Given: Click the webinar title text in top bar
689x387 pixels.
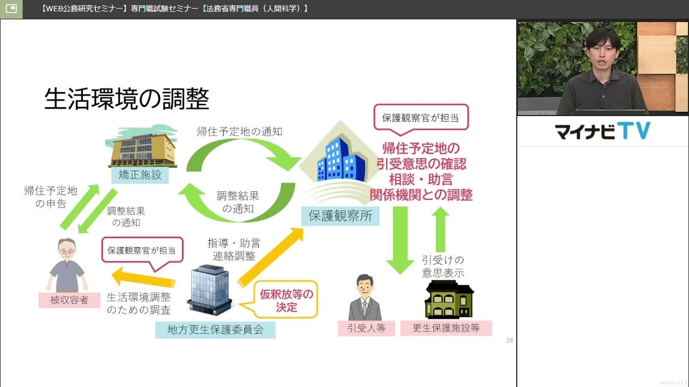Looking at the screenshot, I should [174, 9].
